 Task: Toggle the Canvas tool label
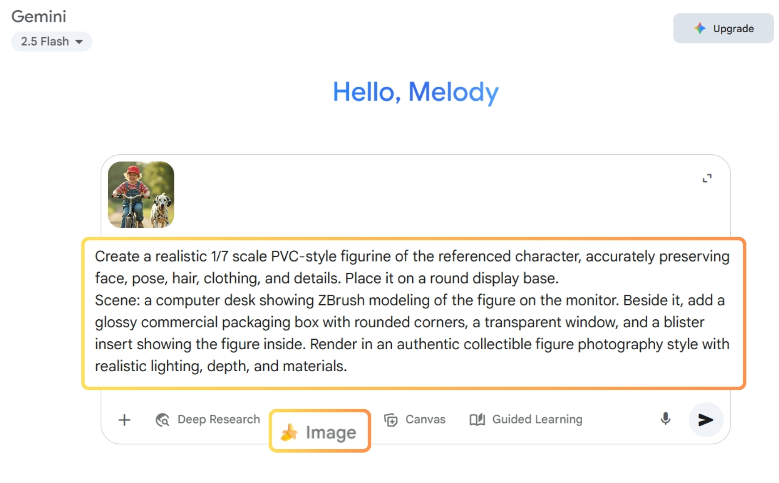tap(425, 419)
